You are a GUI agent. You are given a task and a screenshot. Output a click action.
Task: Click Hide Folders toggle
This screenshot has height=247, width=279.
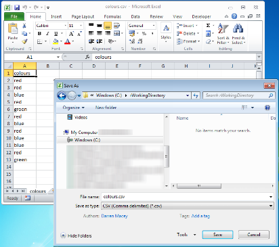coord(77,235)
